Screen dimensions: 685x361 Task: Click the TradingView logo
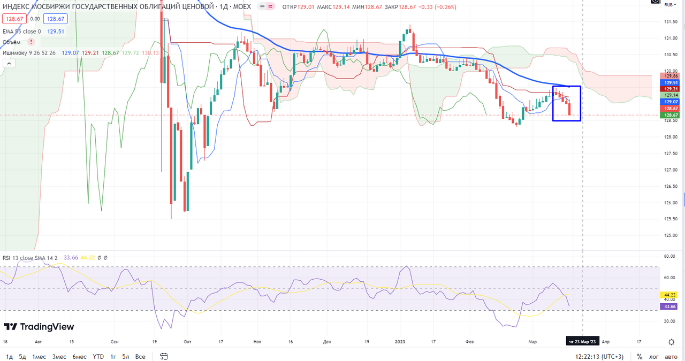click(x=39, y=327)
